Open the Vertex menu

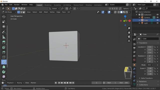(x=52, y=12)
